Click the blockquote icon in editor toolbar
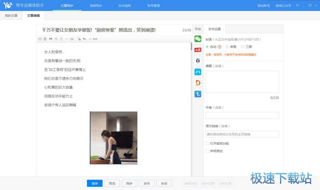The image size is (320, 190). (50, 39)
